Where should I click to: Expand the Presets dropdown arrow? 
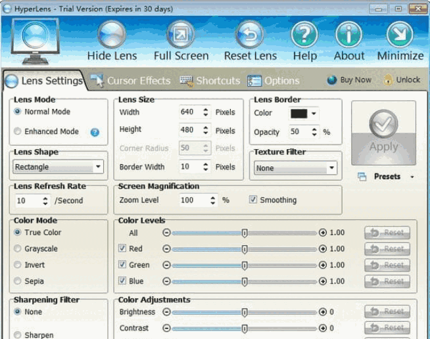(x=412, y=177)
